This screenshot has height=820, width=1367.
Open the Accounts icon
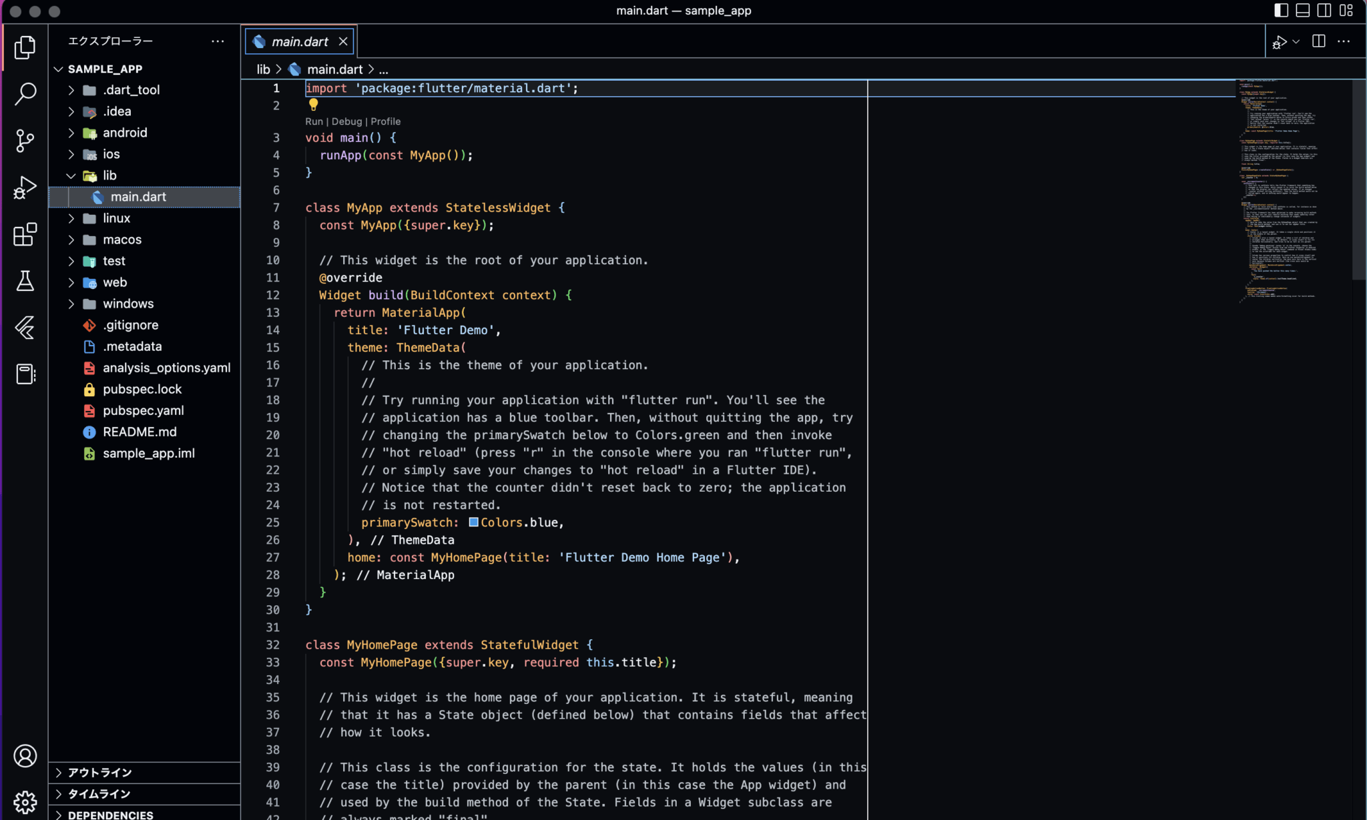click(x=25, y=756)
